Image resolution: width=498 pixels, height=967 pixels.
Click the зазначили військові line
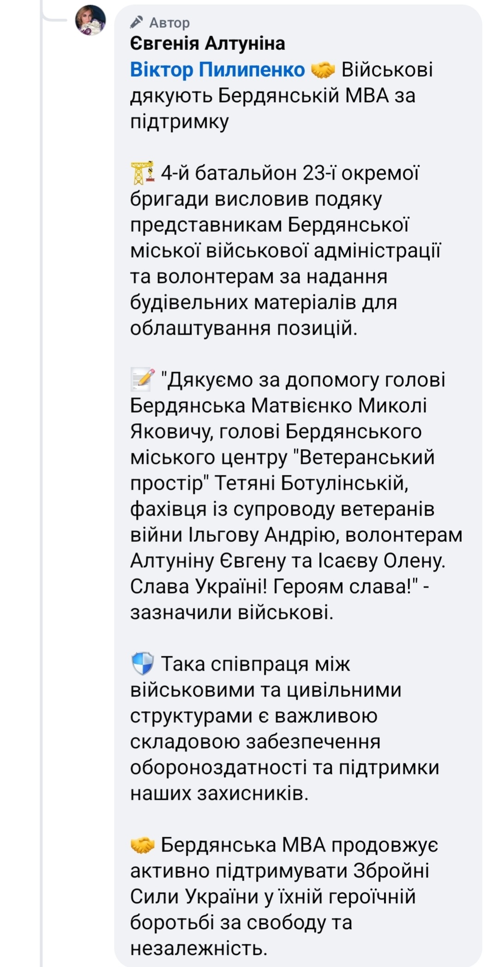(x=231, y=613)
